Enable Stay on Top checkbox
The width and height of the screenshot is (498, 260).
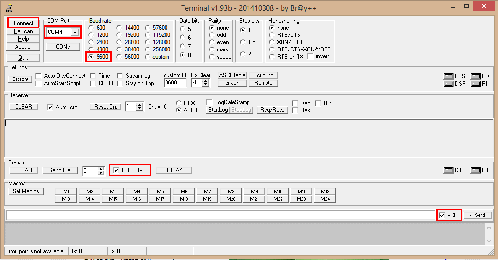coord(120,83)
